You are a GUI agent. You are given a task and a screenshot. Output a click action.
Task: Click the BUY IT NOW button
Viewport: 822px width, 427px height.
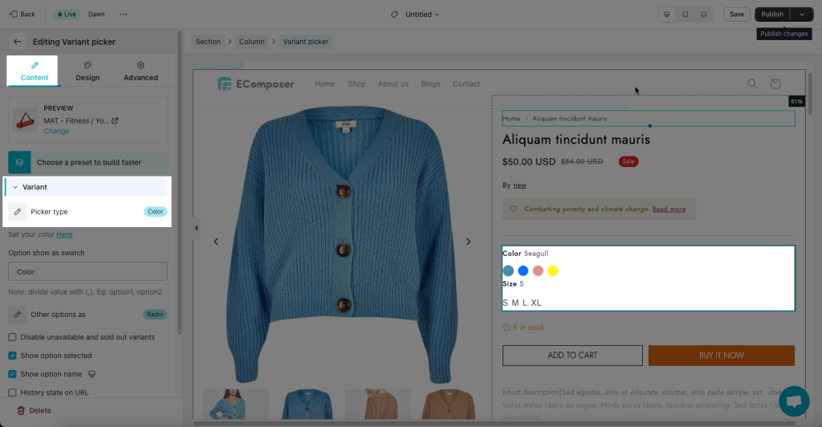pyautogui.click(x=722, y=356)
